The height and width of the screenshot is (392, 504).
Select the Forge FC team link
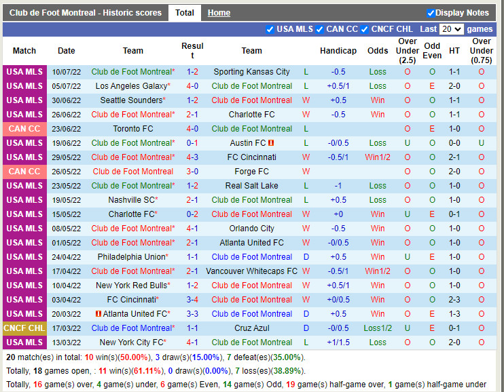pyautogui.click(x=251, y=172)
